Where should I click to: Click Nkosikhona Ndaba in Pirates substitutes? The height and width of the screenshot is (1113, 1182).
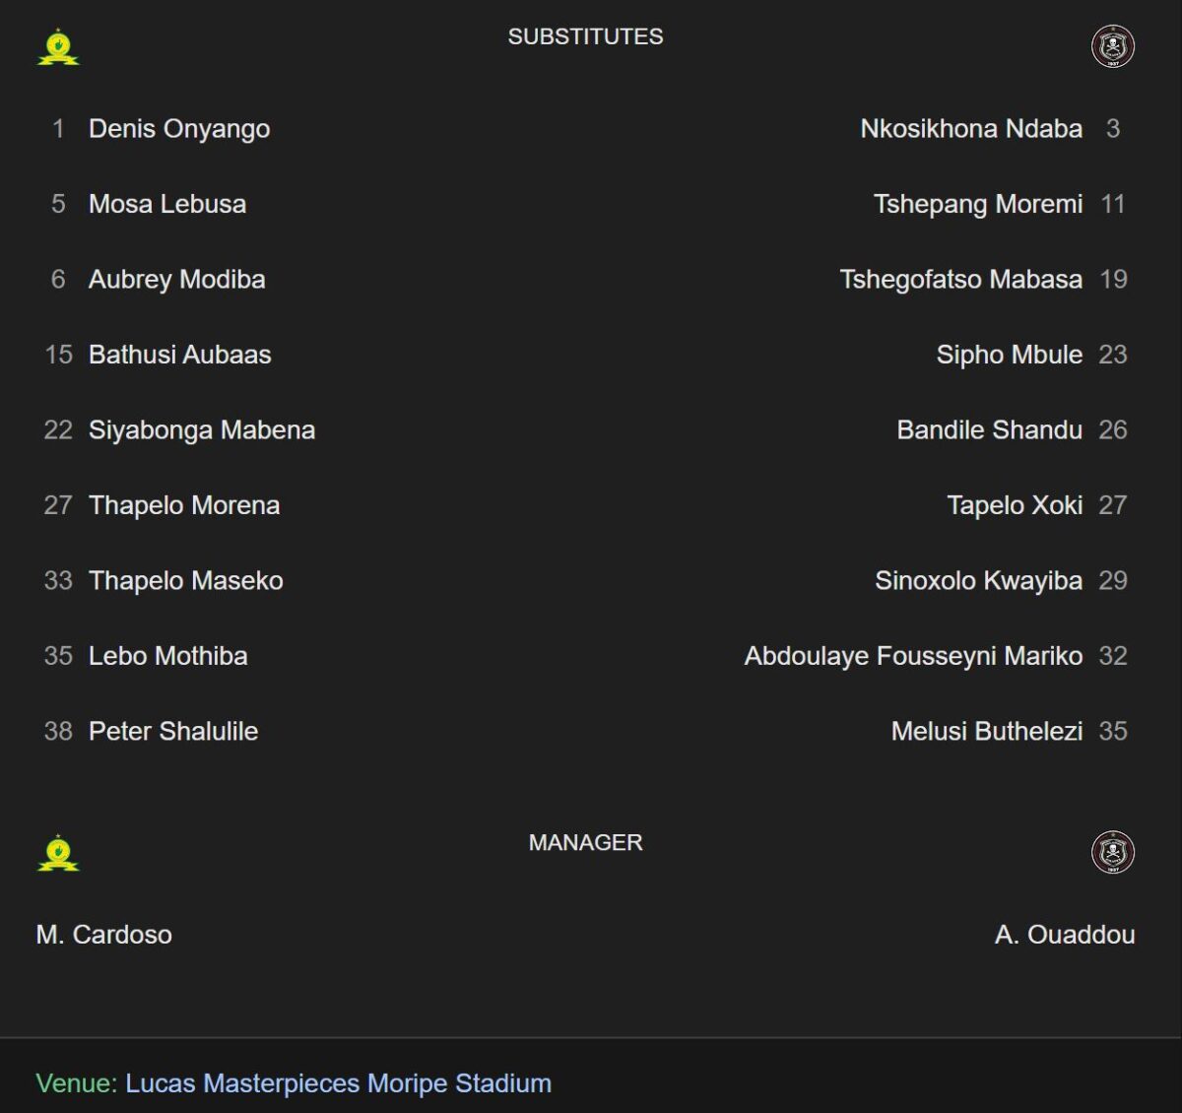tap(971, 129)
